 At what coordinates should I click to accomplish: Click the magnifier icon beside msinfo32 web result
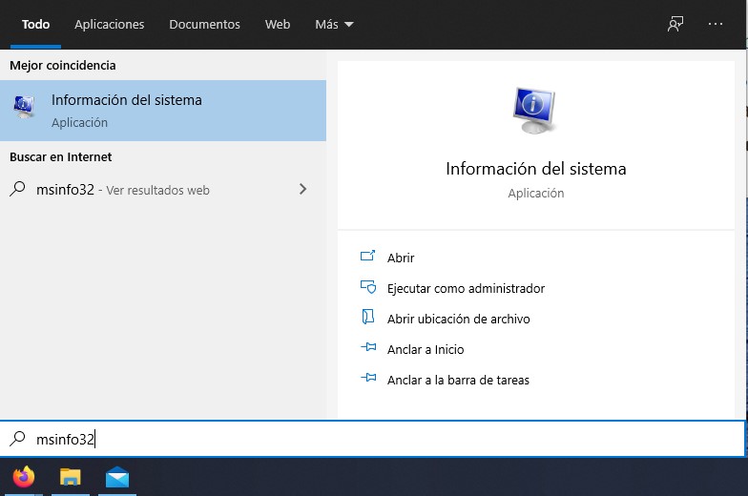pos(17,190)
